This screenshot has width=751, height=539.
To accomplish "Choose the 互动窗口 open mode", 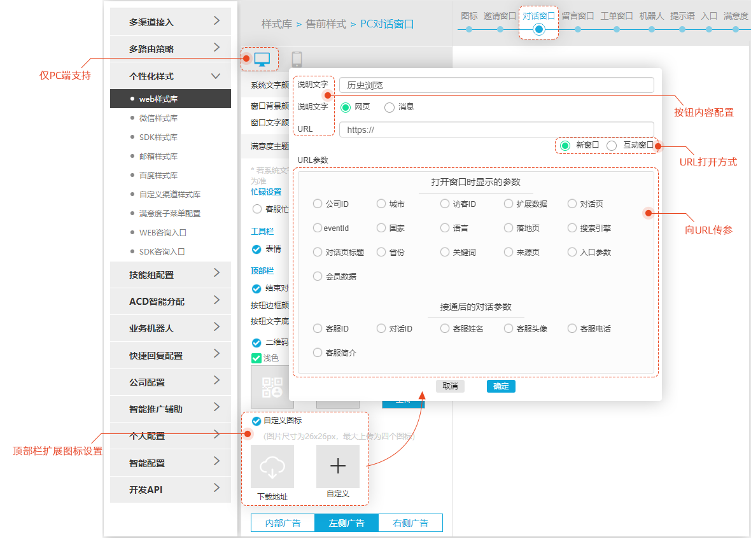I will [612, 146].
